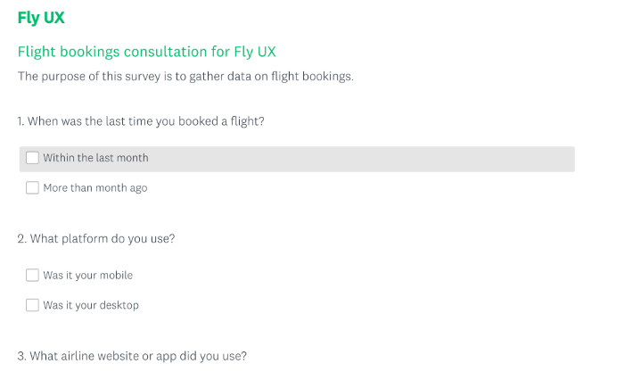This screenshot has height=372, width=624.
Task: Click the Flight bookings consultation green heading
Action: (146, 52)
